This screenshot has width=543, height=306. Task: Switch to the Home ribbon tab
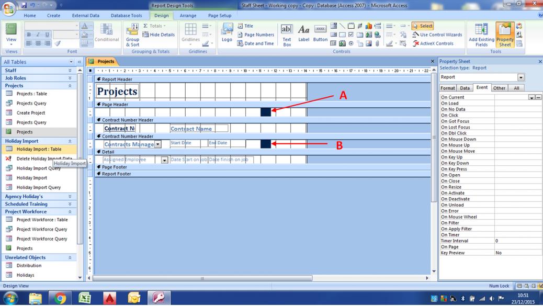click(x=30, y=16)
